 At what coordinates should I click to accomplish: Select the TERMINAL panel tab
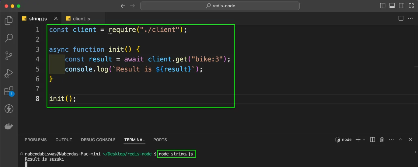click(134, 140)
